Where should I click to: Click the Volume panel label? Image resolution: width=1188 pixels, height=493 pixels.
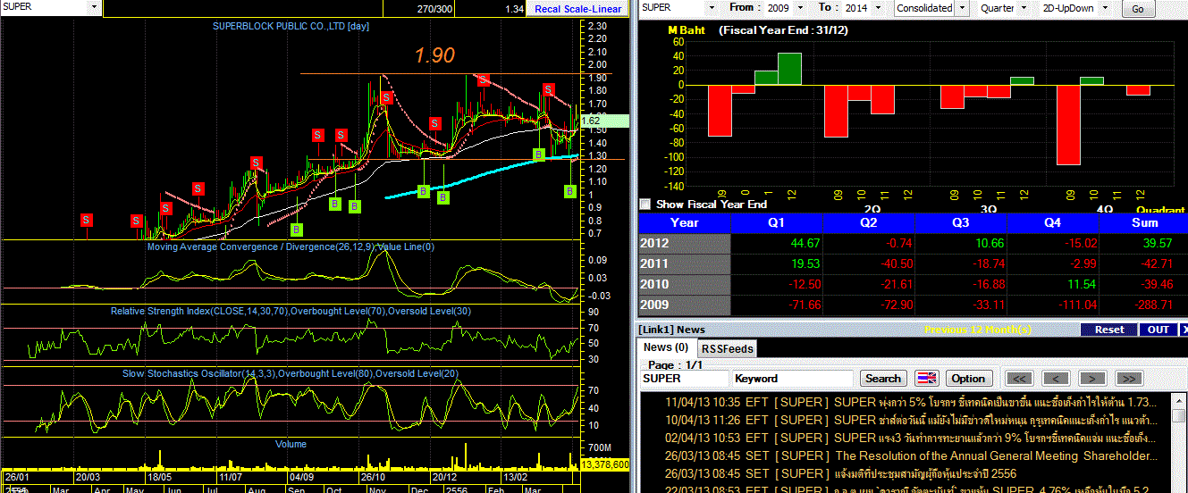pos(291,444)
